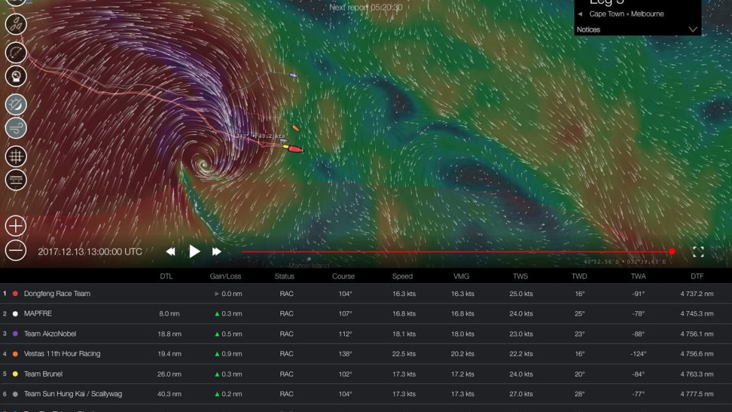This screenshot has height=412, width=732.
Task: Click the Cape Town » Melbourne leg label
Action: pos(626,14)
